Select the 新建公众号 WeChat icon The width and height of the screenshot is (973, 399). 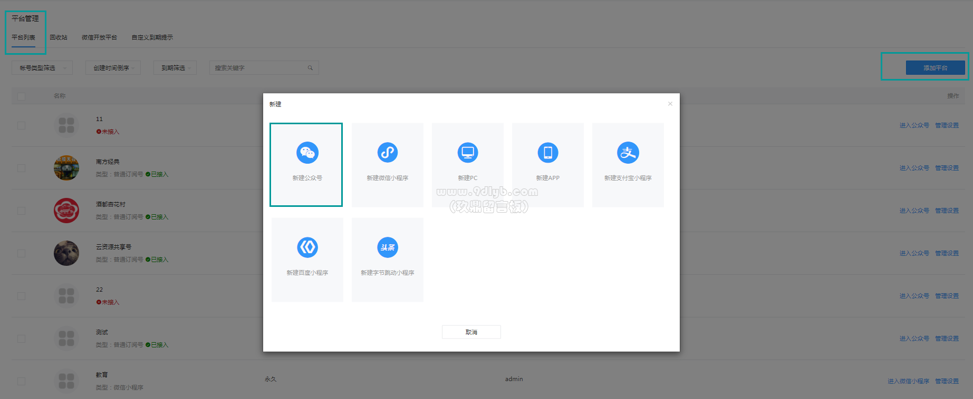[307, 153]
